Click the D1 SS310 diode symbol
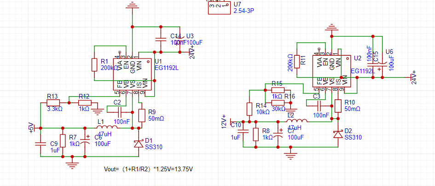 click(x=137, y=143)
